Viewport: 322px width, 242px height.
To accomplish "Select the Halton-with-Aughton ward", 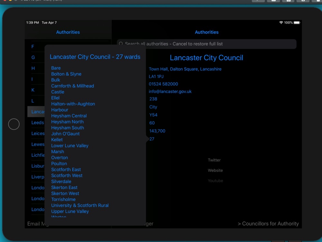I will [73, 104].
